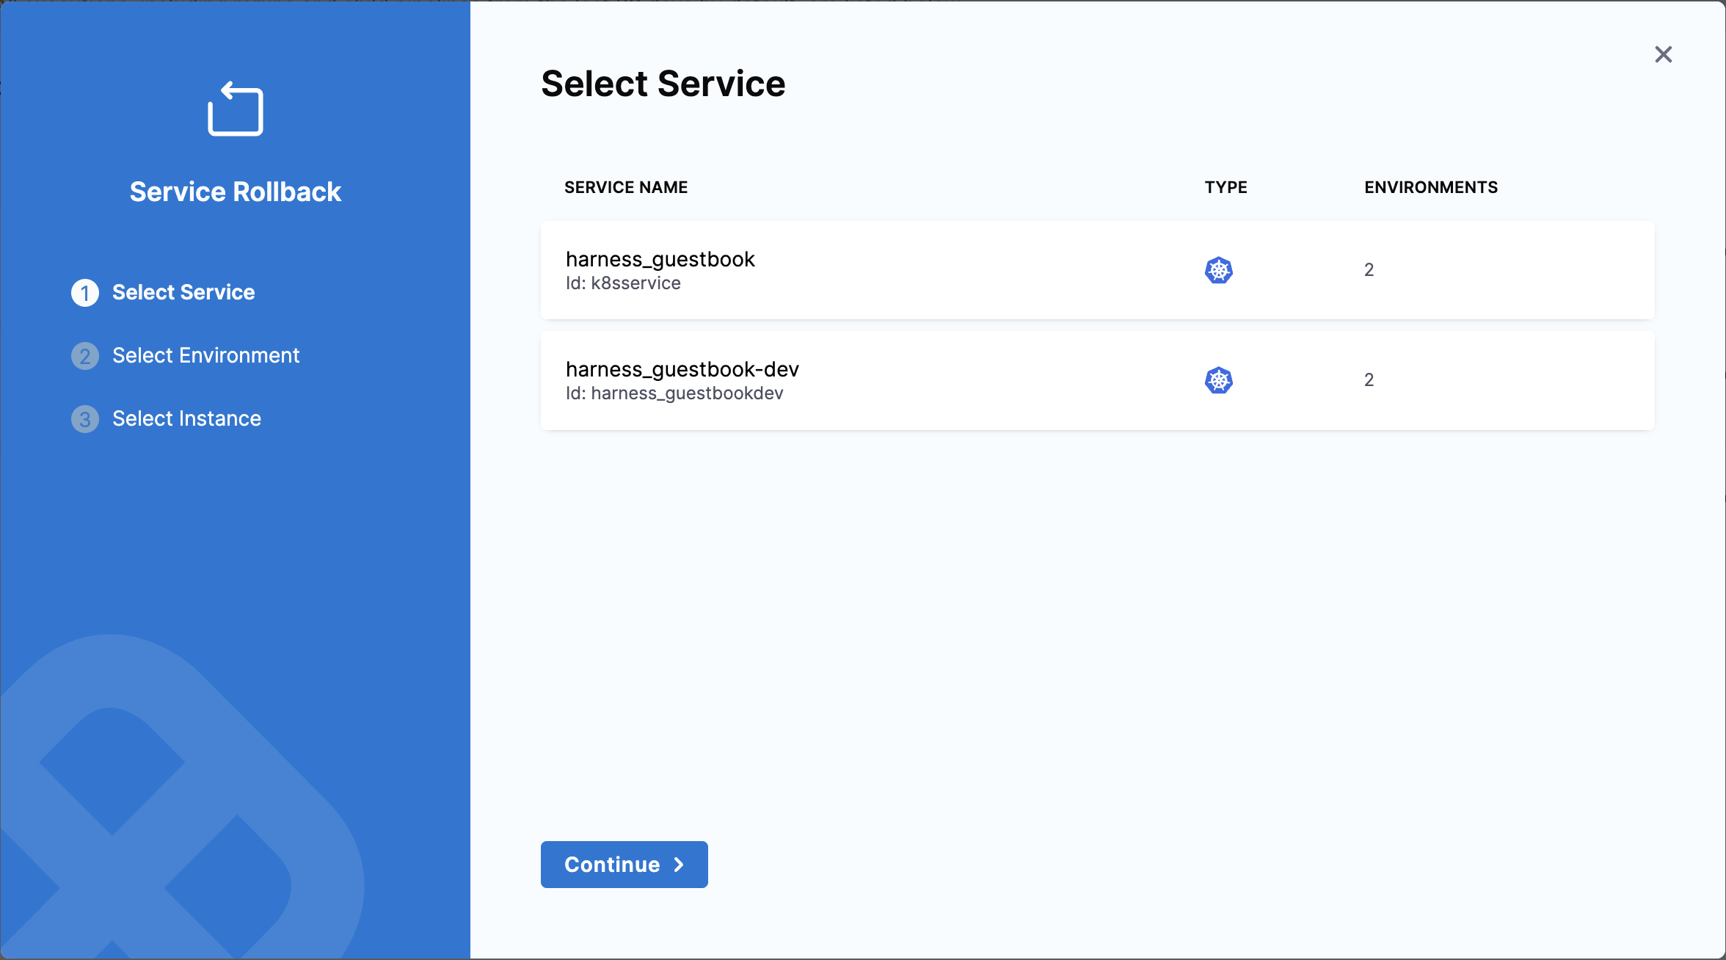
Task: Click the Continue button arrow chevron
Action: click(x=679, y=865)
